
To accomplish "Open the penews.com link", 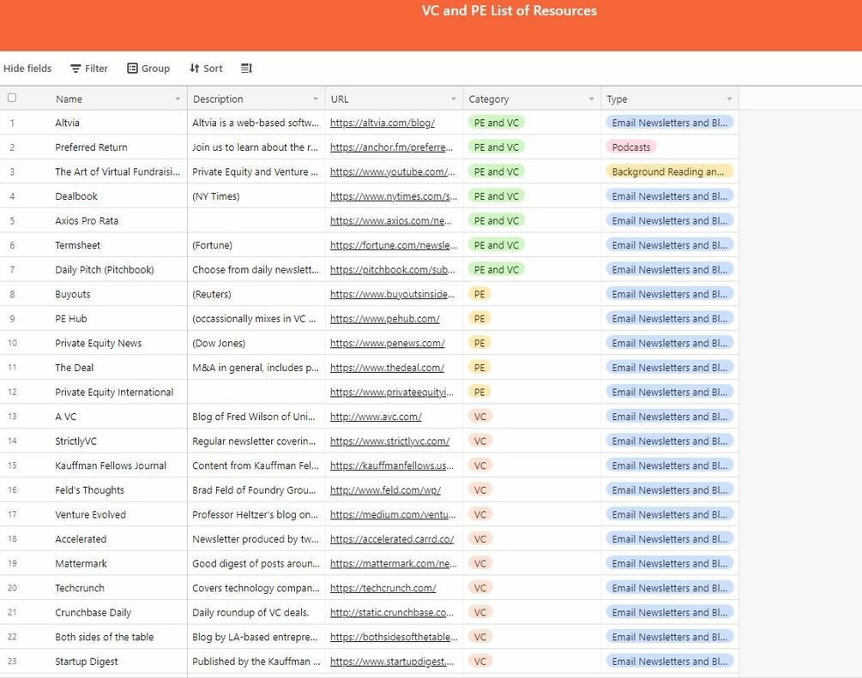I will pyautogui.click(x=387, y=344).
